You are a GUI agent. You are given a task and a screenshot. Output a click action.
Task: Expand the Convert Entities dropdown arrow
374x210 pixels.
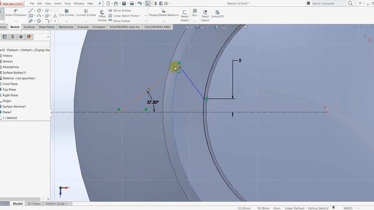(86, 21)
